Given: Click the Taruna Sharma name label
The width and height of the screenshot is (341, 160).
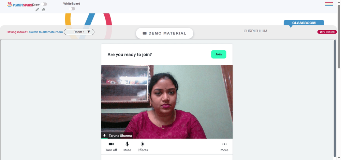Looking at the screenshot, I should (x=120, y=136).
